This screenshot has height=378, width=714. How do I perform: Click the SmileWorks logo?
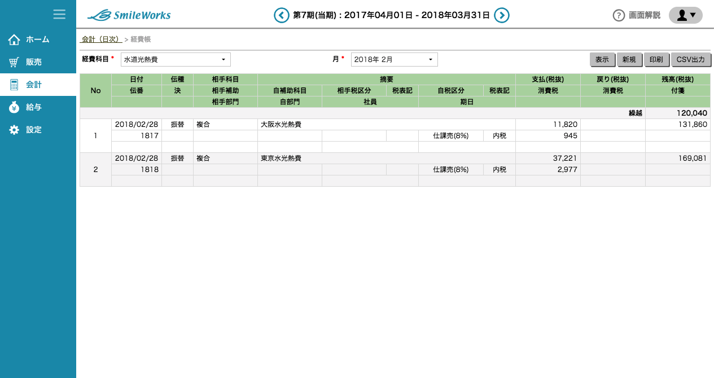coord(129,15)
